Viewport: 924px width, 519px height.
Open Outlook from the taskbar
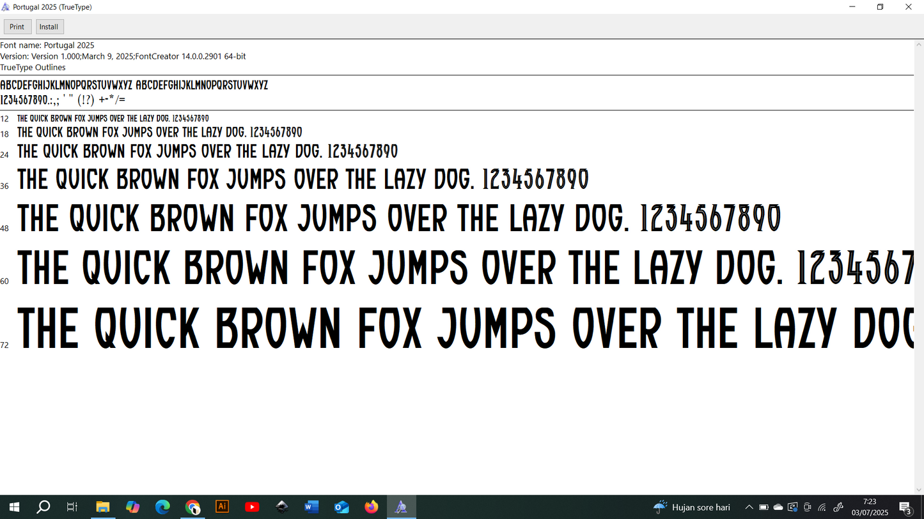pos(341,508)
